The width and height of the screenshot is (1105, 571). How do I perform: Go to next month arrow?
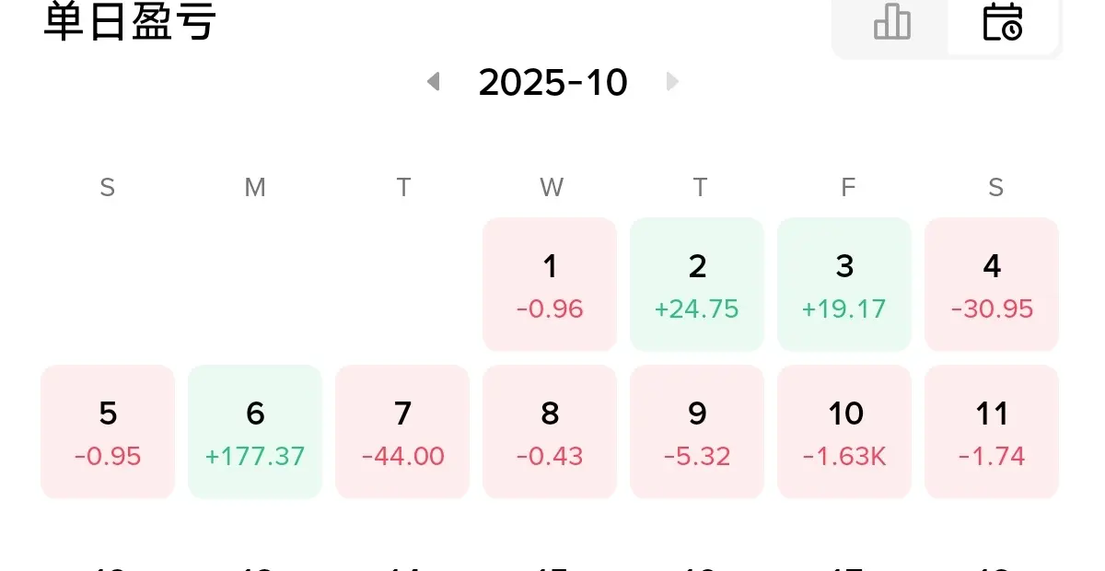tap(672, 82)
